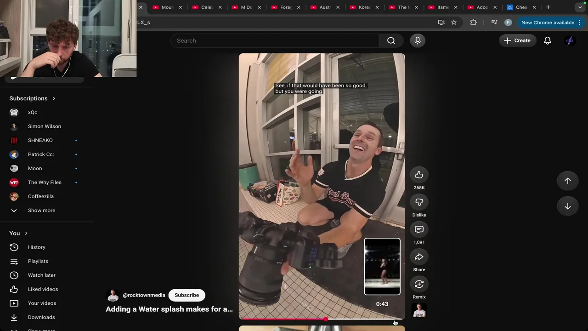
Task: Start voice search with microphone
Action: pos(418,40)
